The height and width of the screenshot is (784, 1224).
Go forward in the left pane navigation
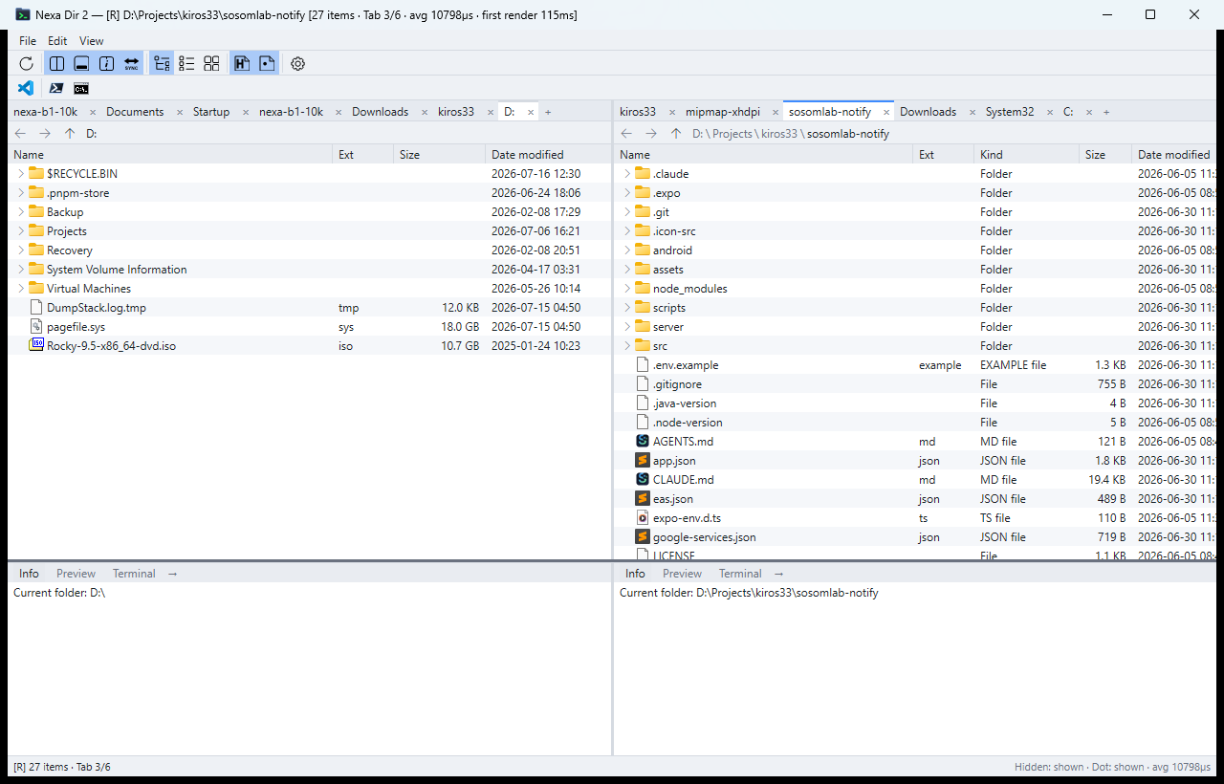coord(45,134)
